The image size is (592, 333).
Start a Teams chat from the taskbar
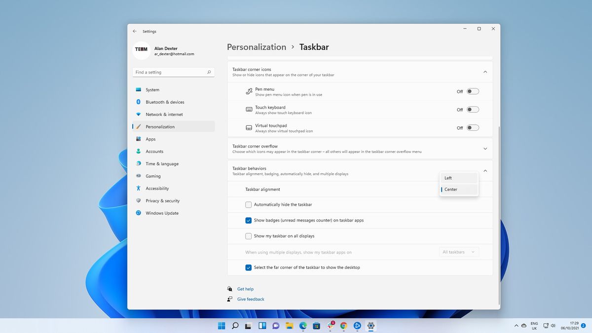click(275, 326)
